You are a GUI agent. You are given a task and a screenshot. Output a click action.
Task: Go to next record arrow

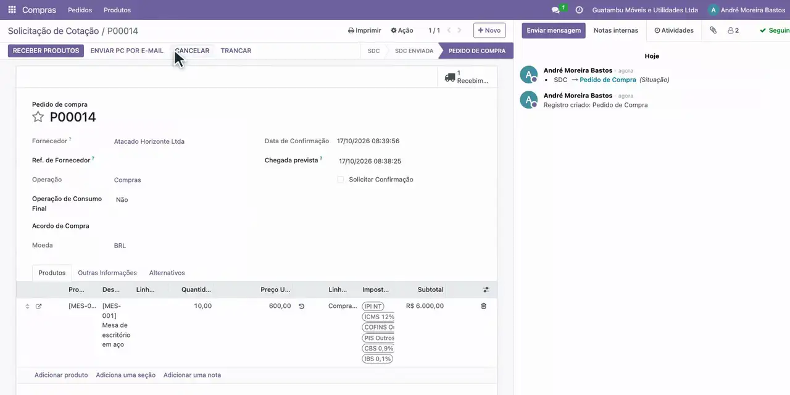click(460, 30)
